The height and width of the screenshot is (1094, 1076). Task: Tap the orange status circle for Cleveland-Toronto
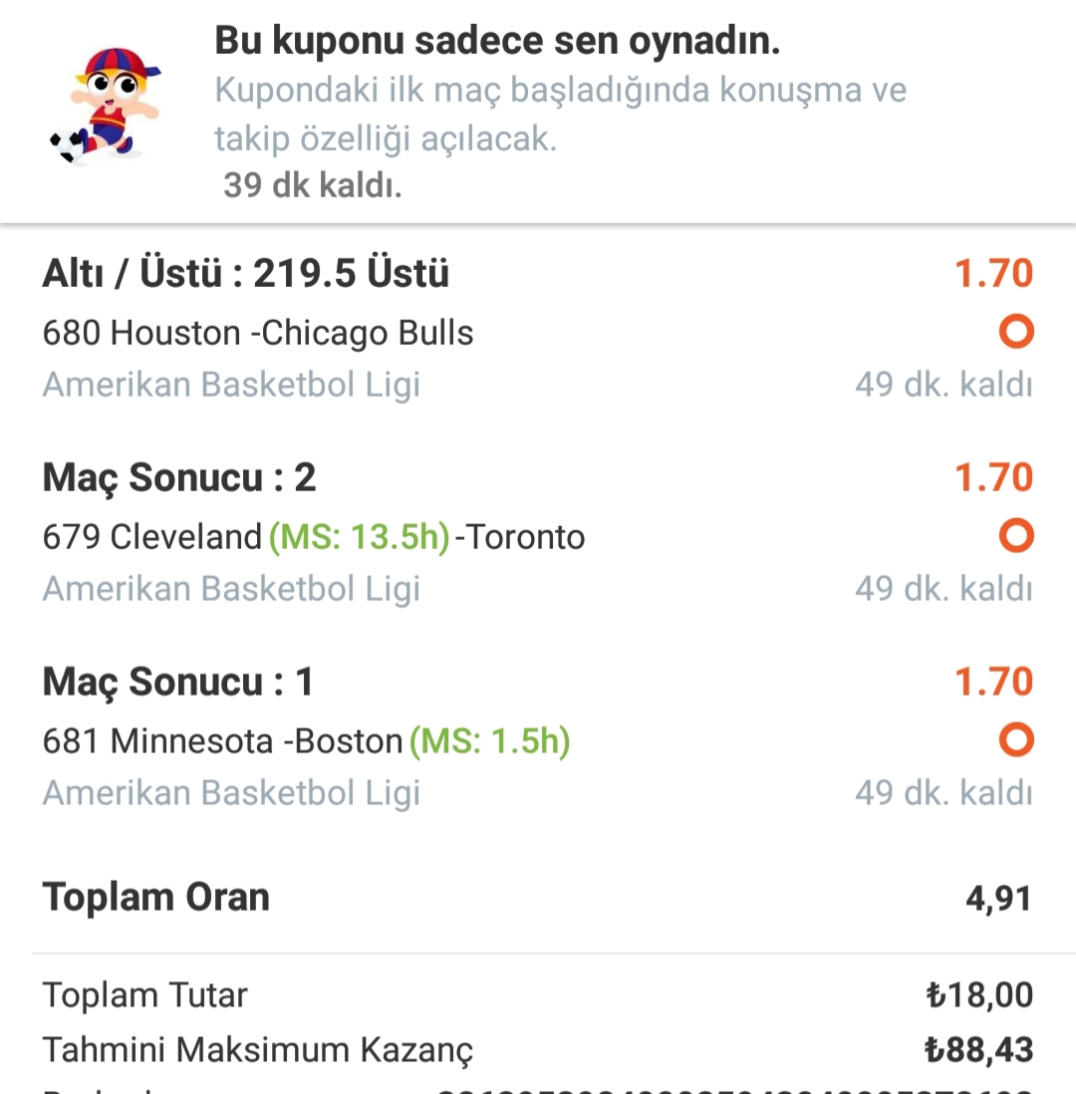pos(1016,536)
